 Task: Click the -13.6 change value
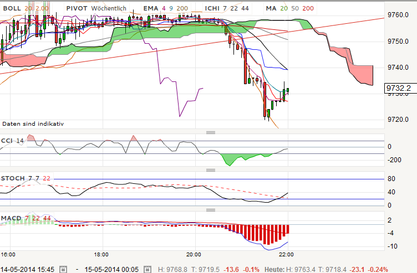point(231,270)
